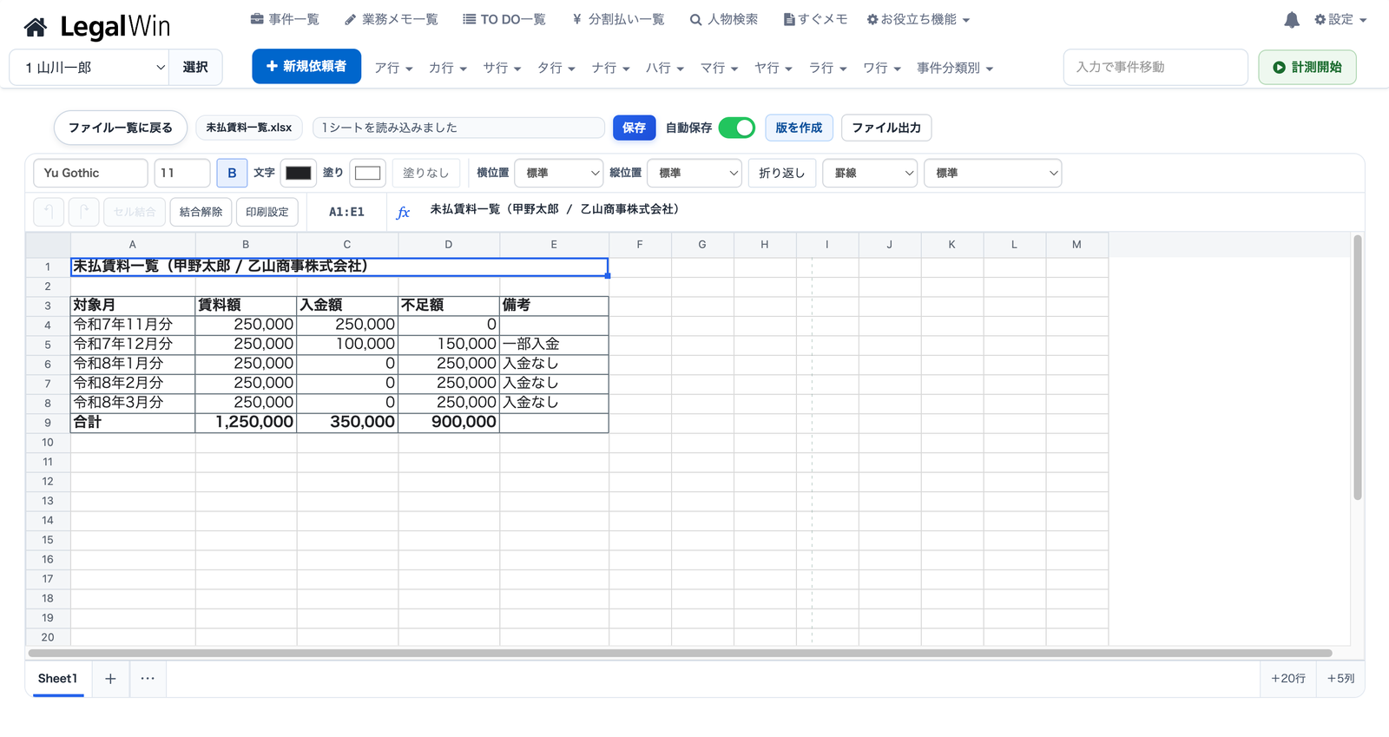Switch to the Sheet1 tab
The image size is (1389, 737).
coord(57,679)
